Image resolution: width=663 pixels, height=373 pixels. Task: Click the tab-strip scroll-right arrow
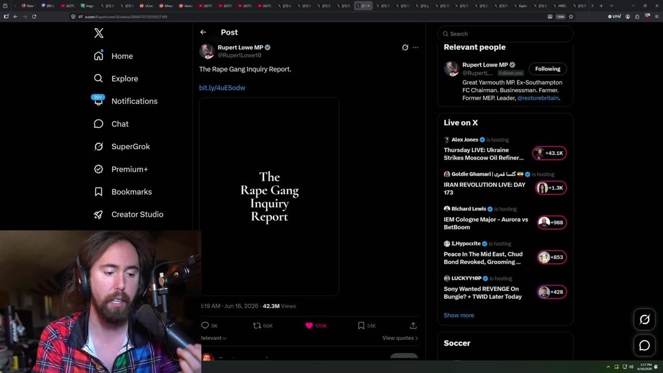[x=592, y=6]
